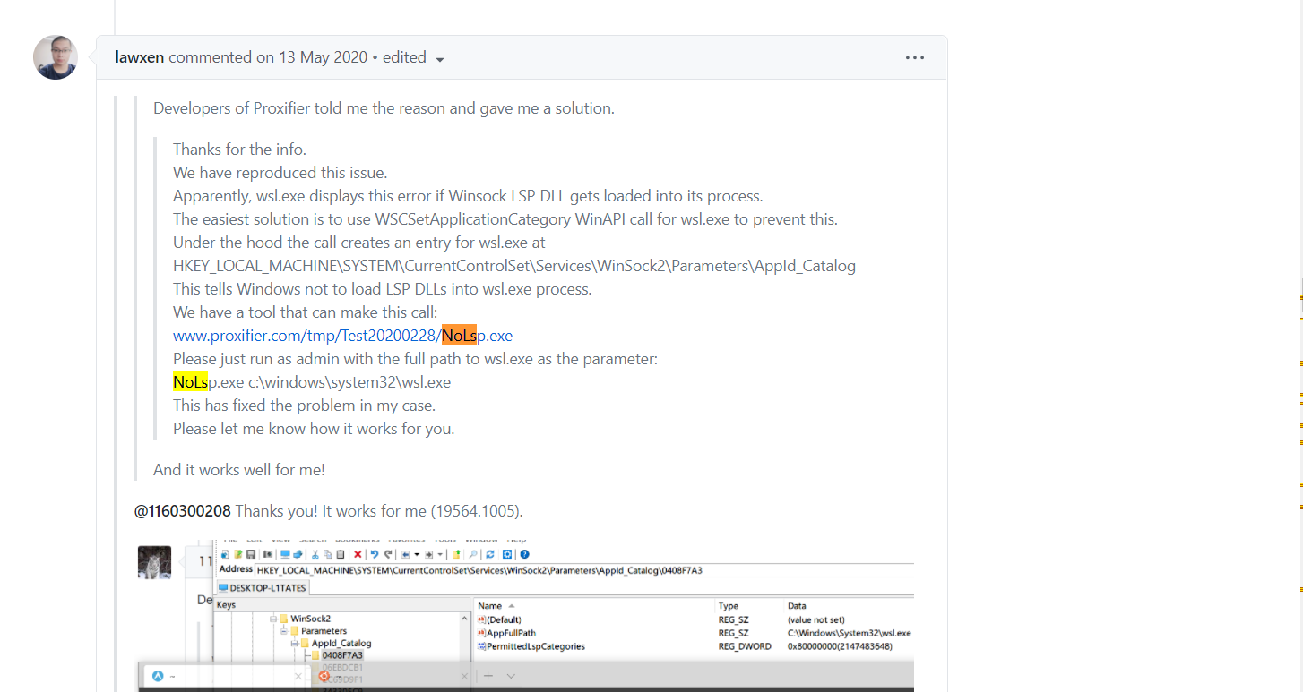Image resolution: width=1303 pixels, height=692 pixels.
Task: Click the text 'And it works well for me!'
Action: point(239,470)
